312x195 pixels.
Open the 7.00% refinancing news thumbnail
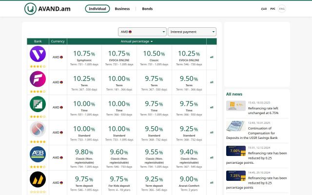pyautogui.click(x=236, y=151)
